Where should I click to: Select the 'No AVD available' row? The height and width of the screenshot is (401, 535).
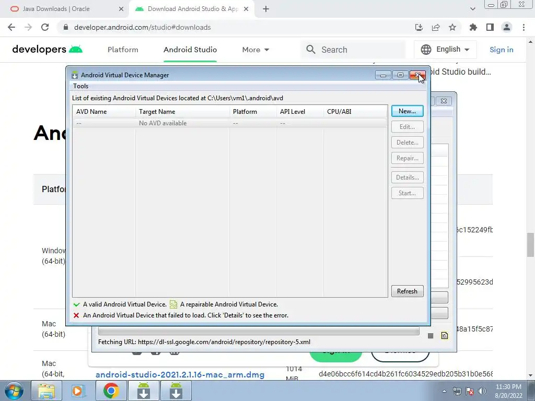pos(230,123)
